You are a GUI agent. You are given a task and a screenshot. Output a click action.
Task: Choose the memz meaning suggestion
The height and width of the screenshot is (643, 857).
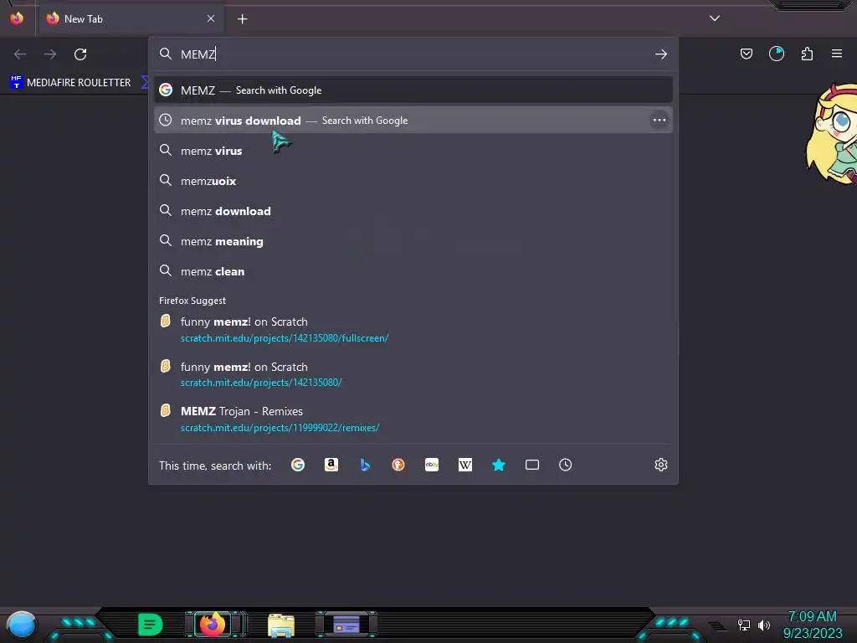point(413,241)
